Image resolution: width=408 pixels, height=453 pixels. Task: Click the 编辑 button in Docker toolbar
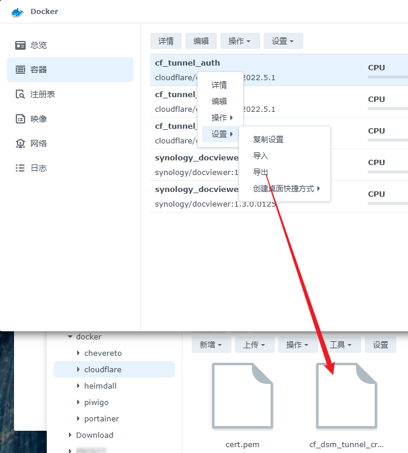click(201, 41)
